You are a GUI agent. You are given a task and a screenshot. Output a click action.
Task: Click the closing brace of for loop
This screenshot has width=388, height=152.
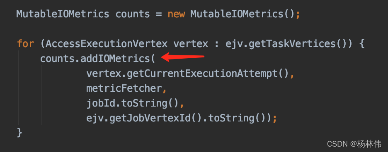pos(19,133)
